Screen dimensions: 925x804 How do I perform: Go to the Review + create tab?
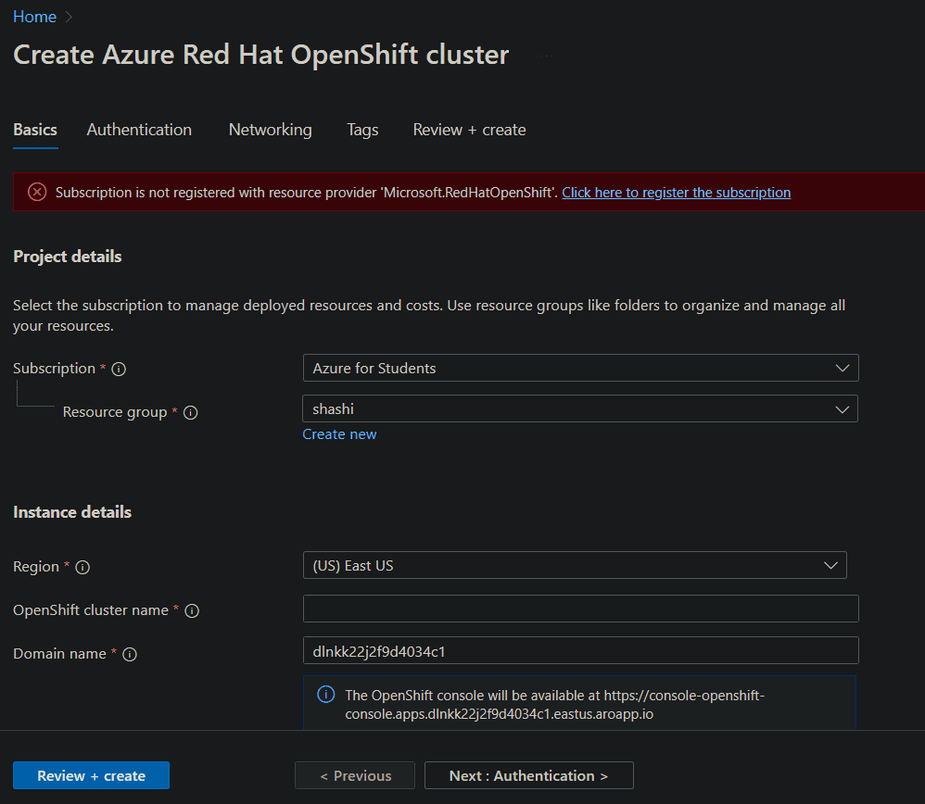click(469, 130)
